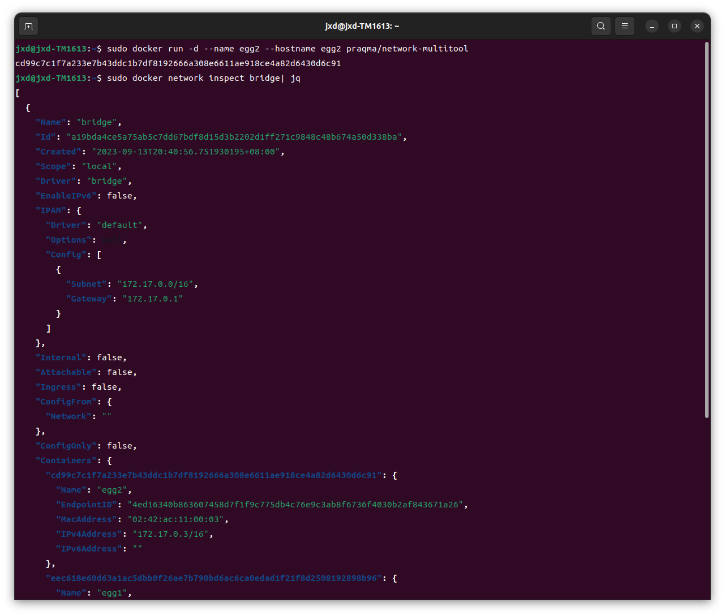Click the "Driver": "bridge" line

coord(84,181)
